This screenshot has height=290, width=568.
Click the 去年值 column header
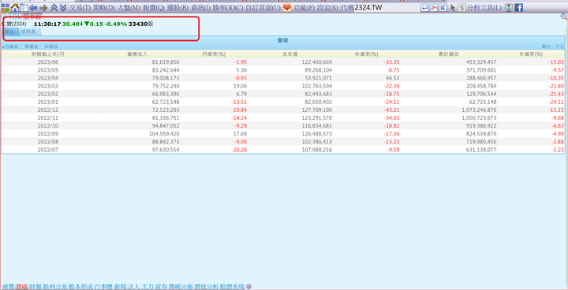coord(290,54)
